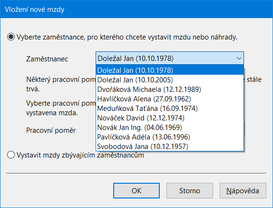
Task: Collapse the Zaměstnanec dropdown arrow
Action: 239,58
